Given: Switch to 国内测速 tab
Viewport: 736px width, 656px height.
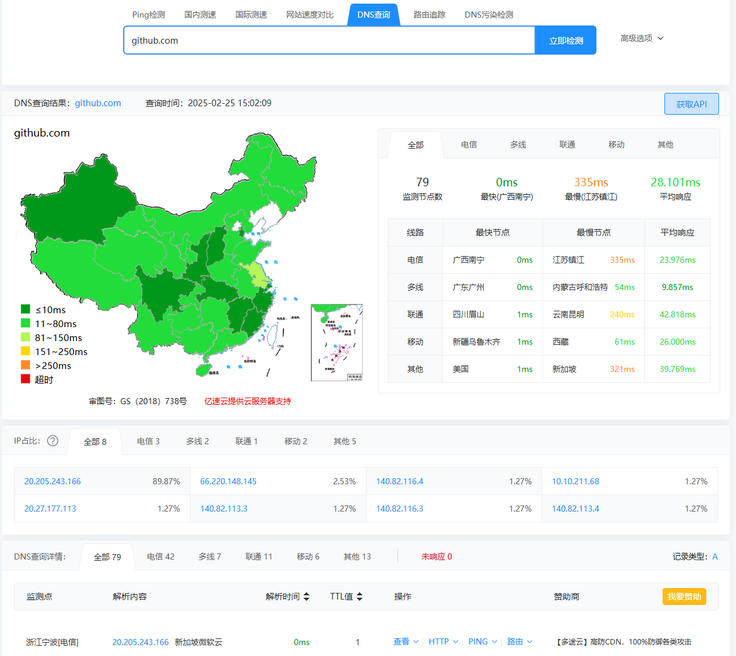Looking at the screenshot, I should (x=200, y=15).
